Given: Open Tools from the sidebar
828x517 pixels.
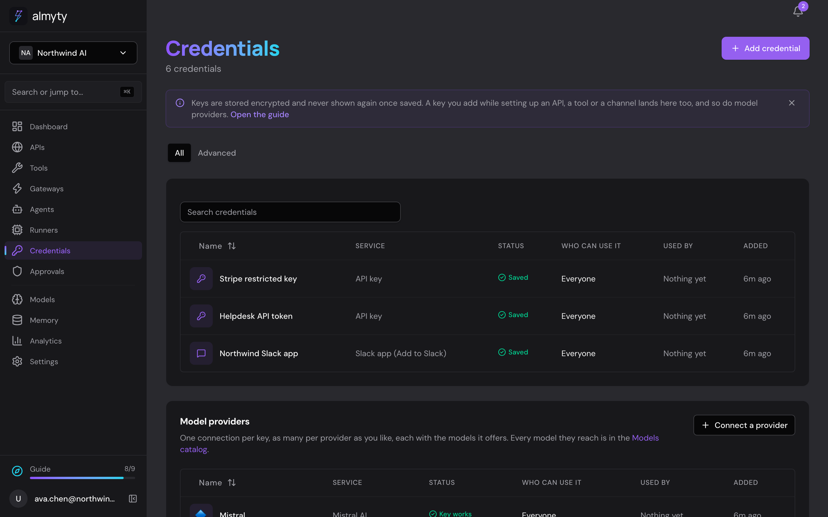Looking at the screenshot, I should click(x=73, y=168).
